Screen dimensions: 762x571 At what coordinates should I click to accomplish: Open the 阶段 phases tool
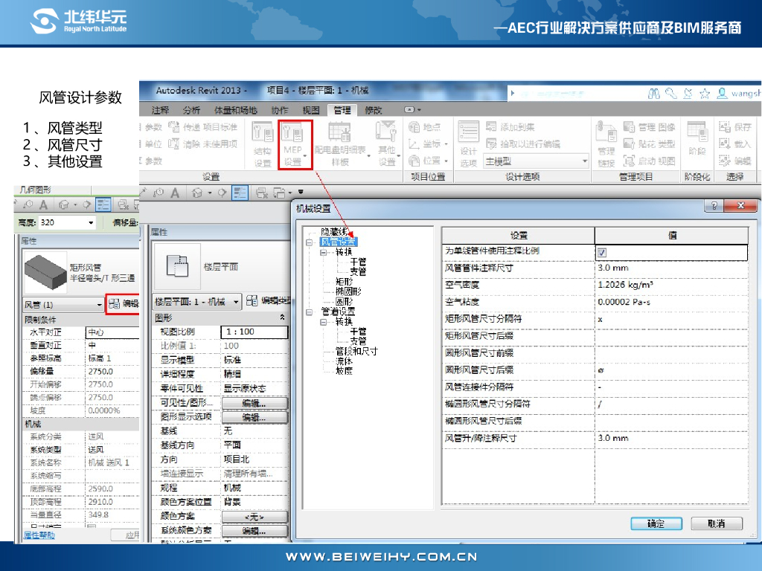[x=697, y=139]
